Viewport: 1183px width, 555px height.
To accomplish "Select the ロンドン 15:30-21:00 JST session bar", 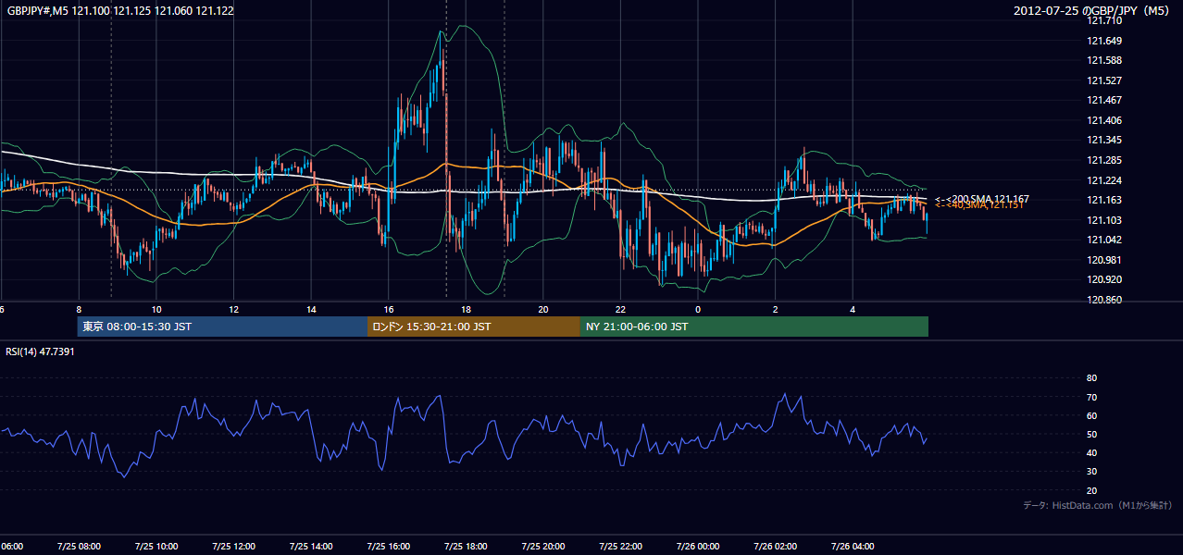I will click(x=474, y=327).
